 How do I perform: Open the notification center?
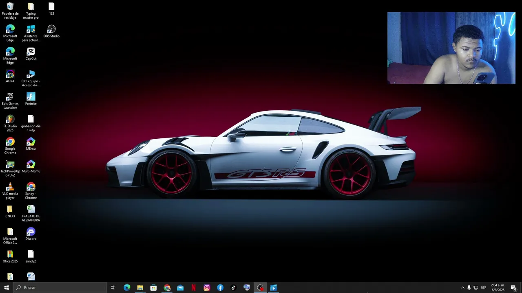514,288
